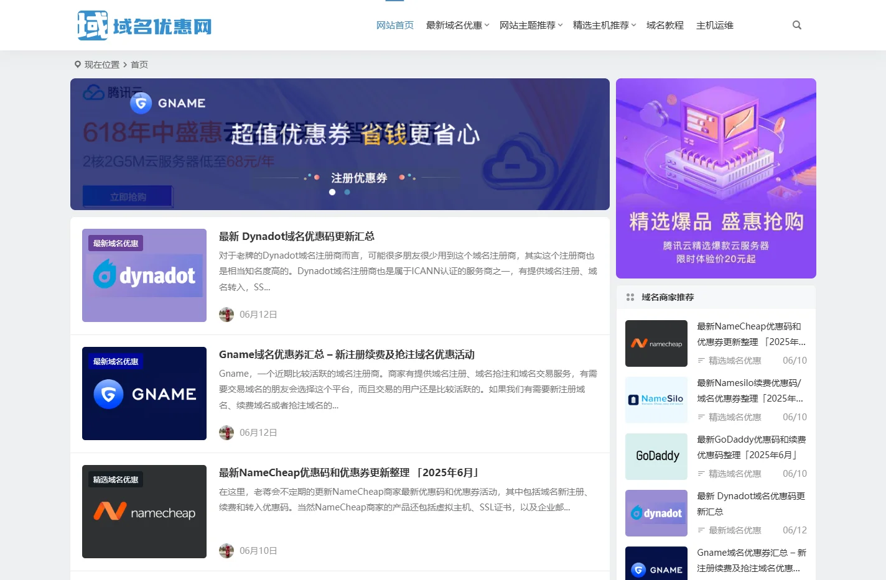
Task: Click category icon under sidebar Dynadot entry
Action: (701, 530)
